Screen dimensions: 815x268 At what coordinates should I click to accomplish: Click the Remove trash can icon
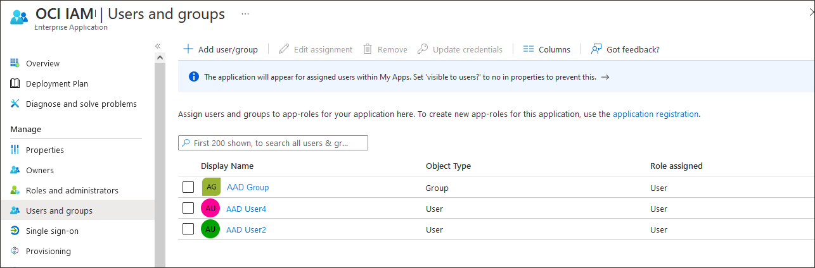(x=368, y=49)
